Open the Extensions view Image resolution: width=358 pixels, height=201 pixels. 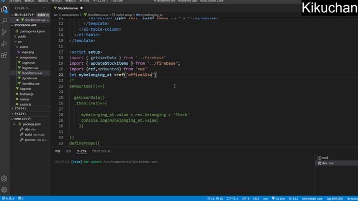click(4, 55)
